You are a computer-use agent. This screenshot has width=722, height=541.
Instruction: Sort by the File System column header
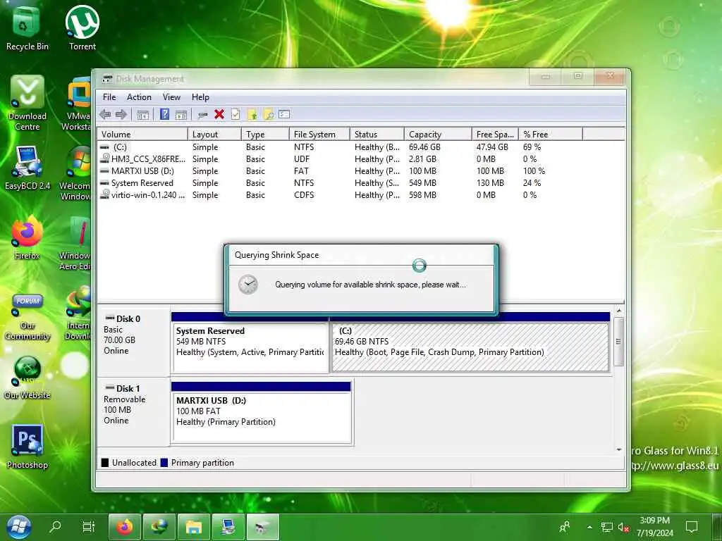tap(320, 135)
